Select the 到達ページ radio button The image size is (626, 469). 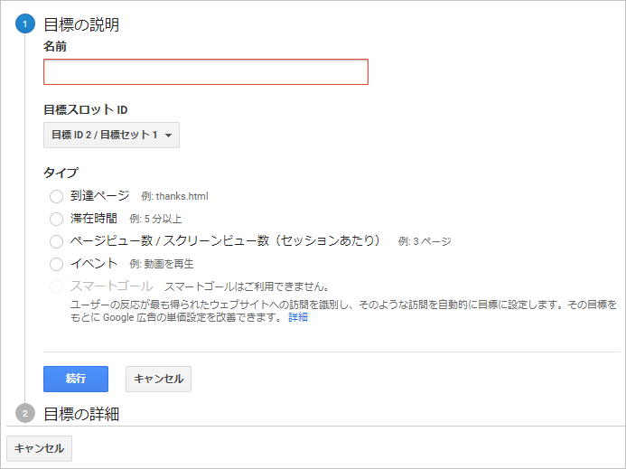pos(56,197)
